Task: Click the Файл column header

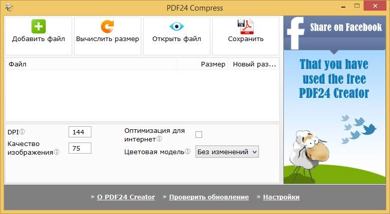Action: 91,64
